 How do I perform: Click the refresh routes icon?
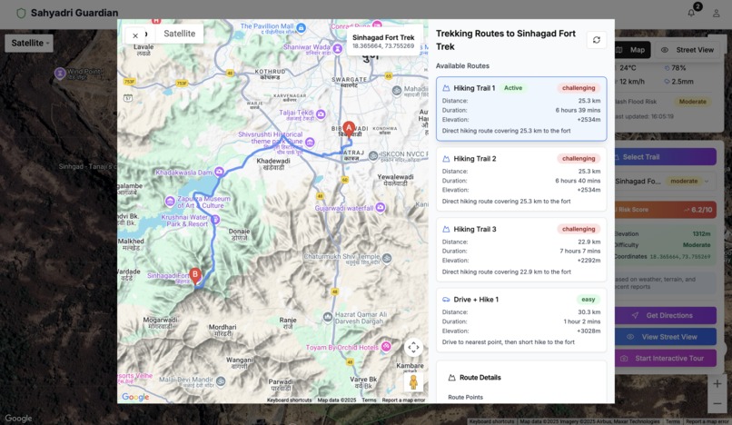pyautogui.click(x=596, y=40)
